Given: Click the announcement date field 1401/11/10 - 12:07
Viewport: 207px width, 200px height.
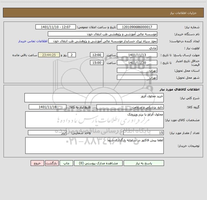Looking at the screenshot, I should point(56,27).
